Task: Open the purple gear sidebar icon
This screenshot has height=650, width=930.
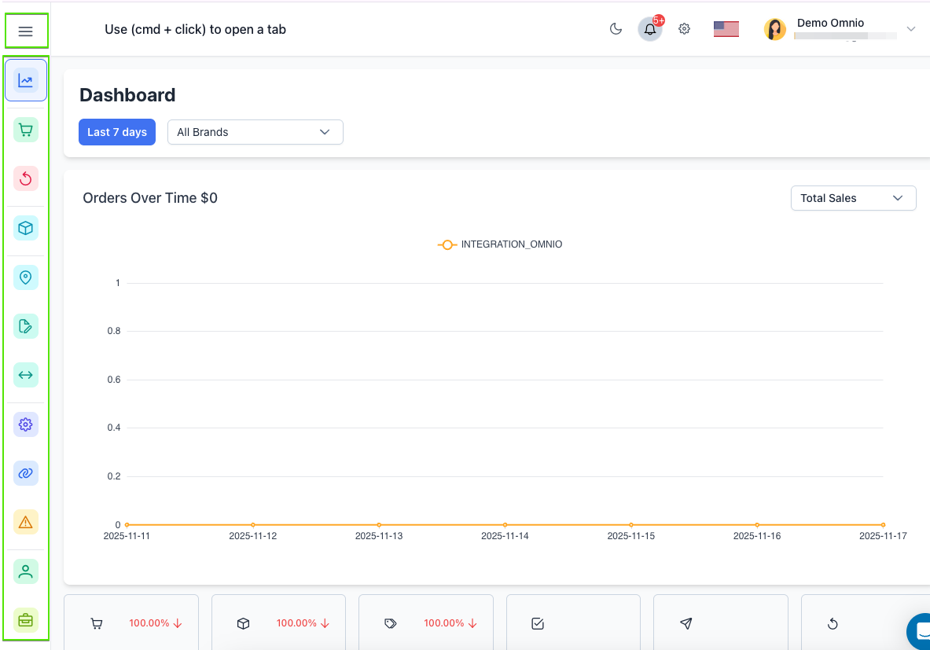Action: [26, 424]
